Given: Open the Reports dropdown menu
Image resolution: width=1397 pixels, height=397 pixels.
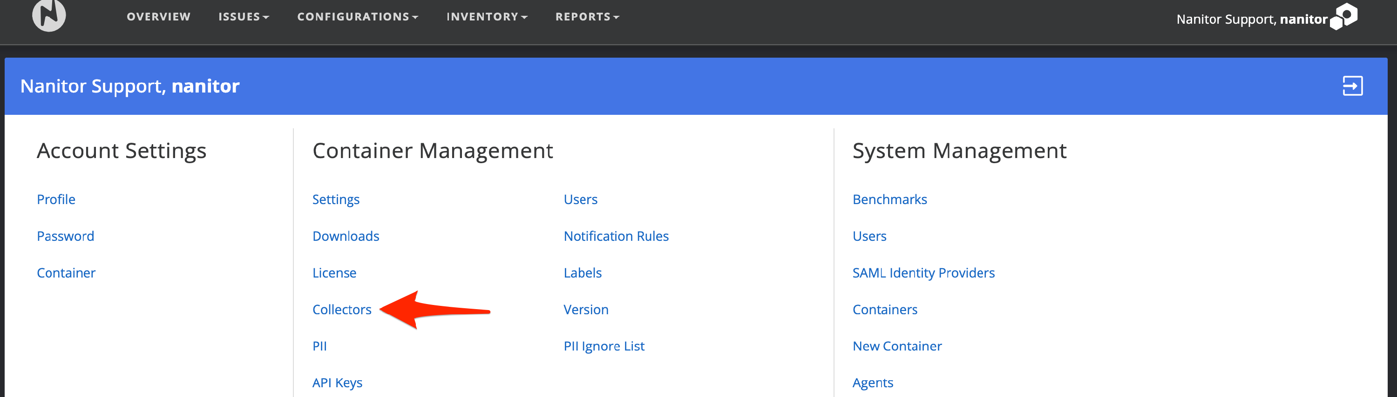Looking at the screenshot, I should point(587,17).
